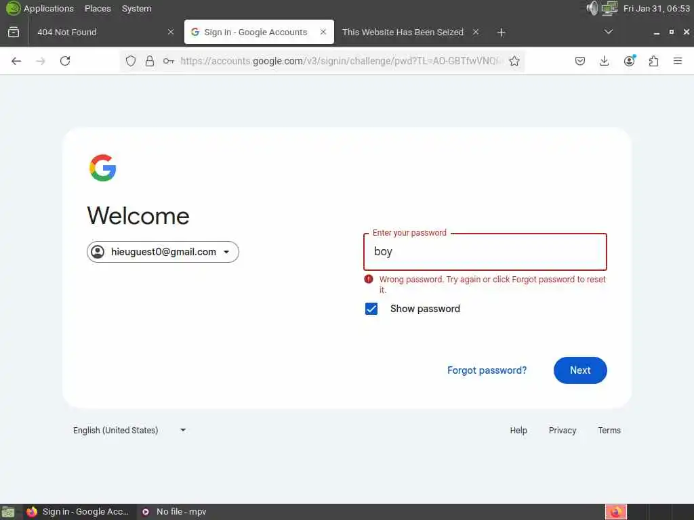Open the Places menu

click(x=98, y=8)
